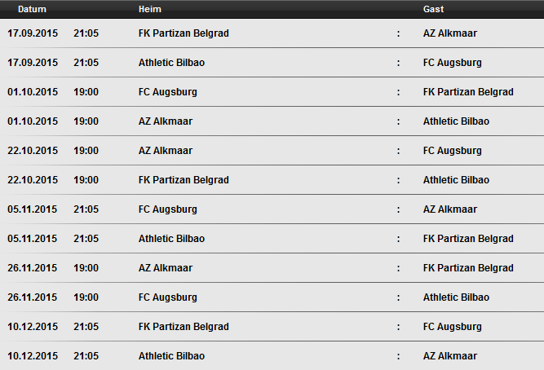Open home team FC Augsburg on 01.10.2015
Viewport: 544px width, 370px height.
[168, 92]
